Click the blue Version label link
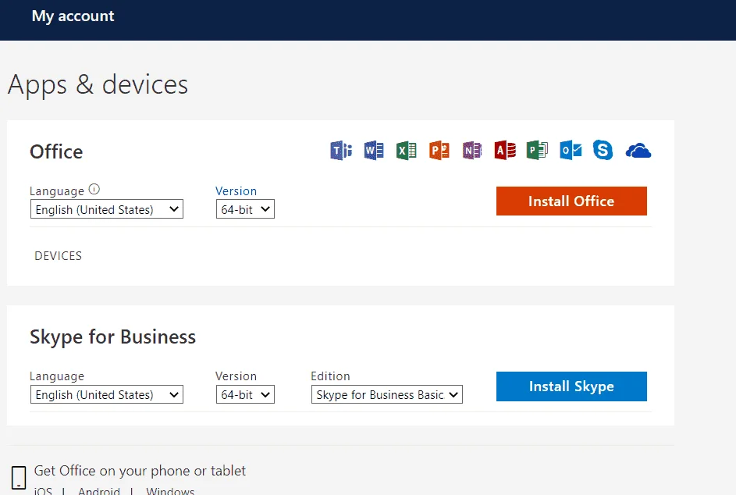Screen dimensions: 736x495 [x=236, y=191]
